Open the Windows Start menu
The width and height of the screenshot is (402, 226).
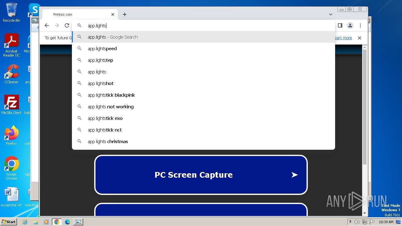pyautogui.click(x=8, y=222)
